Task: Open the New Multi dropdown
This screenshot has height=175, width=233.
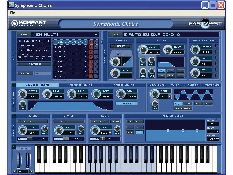Action: pyautogui.click(x=96, y=35)
